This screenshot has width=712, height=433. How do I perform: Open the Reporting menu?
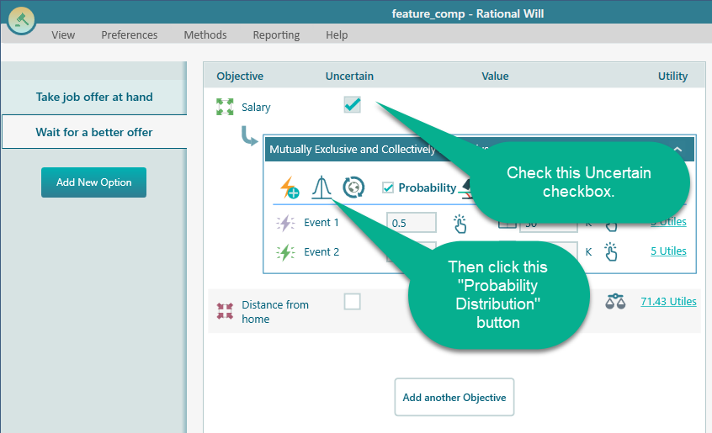276,34
